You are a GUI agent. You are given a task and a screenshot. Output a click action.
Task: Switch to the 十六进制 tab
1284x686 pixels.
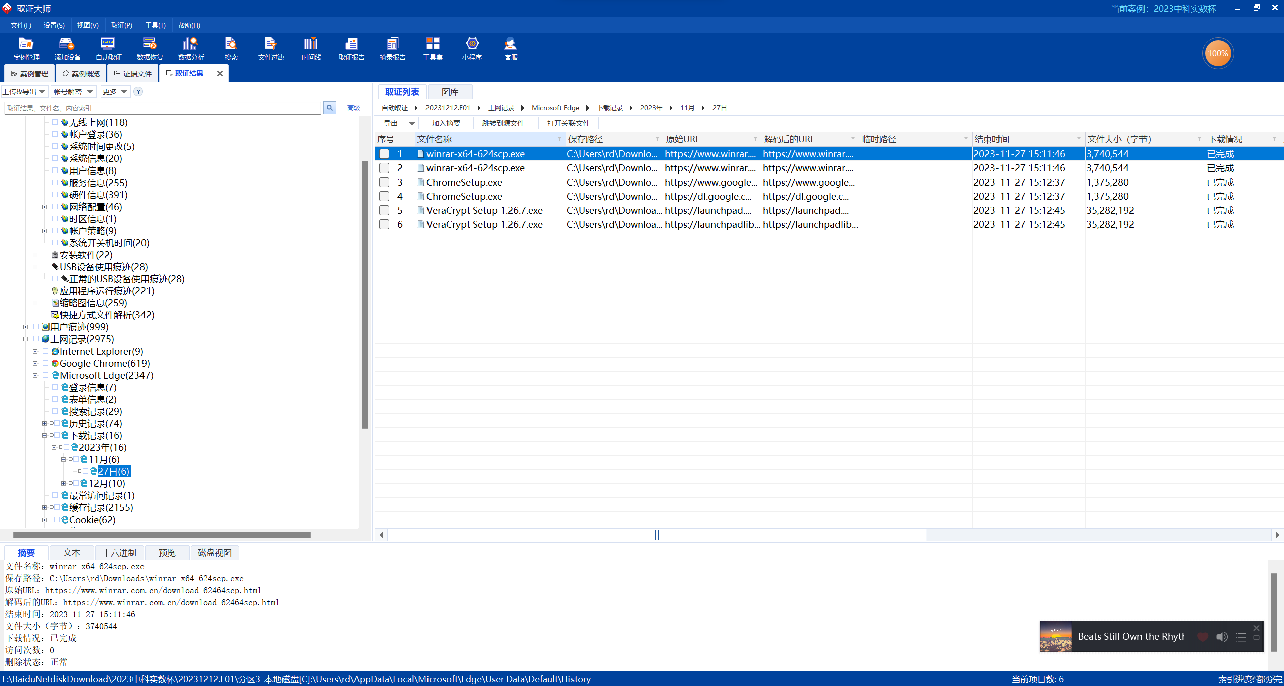coord(119,552)
